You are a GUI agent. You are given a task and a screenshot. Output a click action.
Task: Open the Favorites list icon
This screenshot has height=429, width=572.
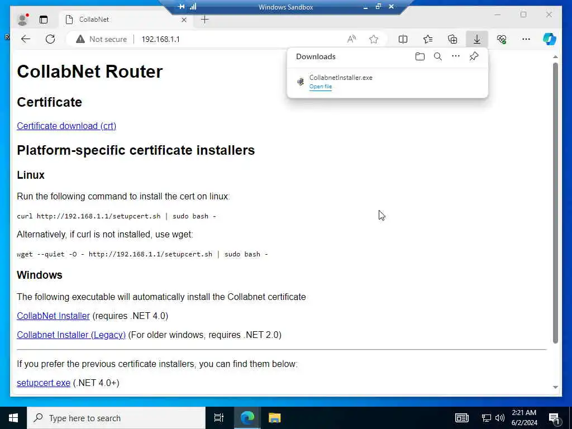click(428, 39)
